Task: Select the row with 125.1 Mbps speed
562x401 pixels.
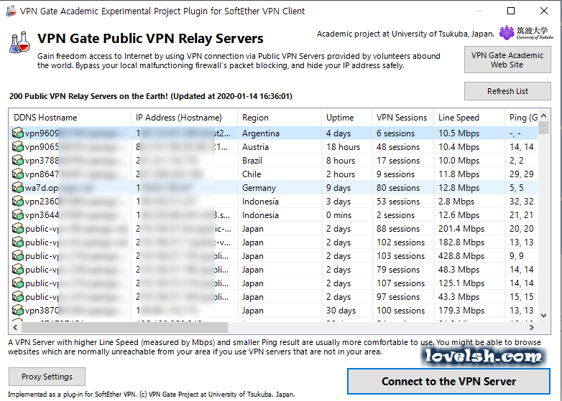Action: coord(273,283)
